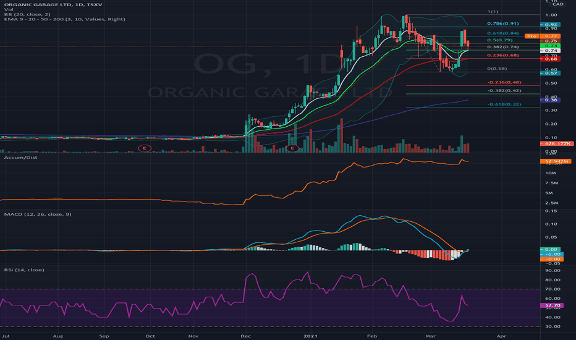Click the Apr label on time axis
The width and height of the screenshot is (576, 340).
click(501, 336)
